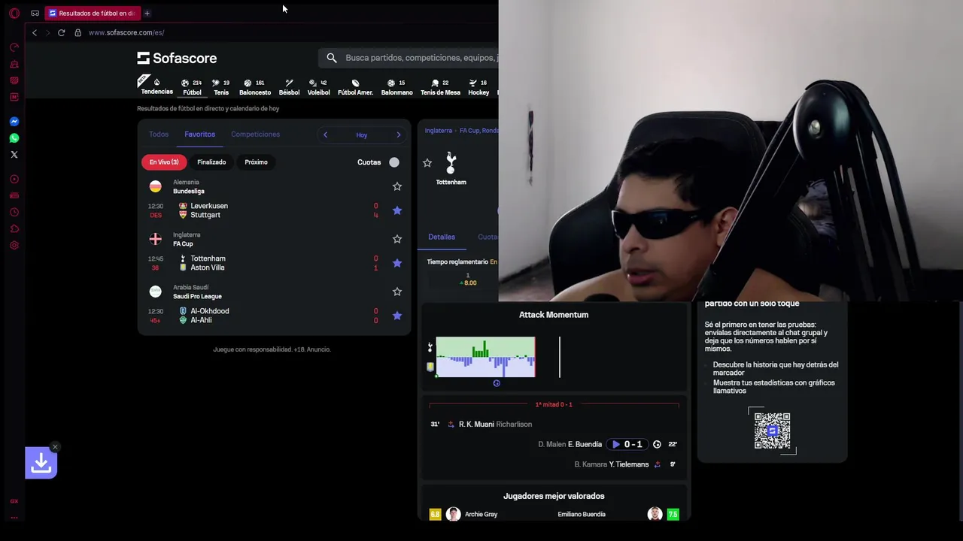Dismiss the download popup with its X
The width and height of the screenshot is (963, 541).
click(x=55, y=447)
